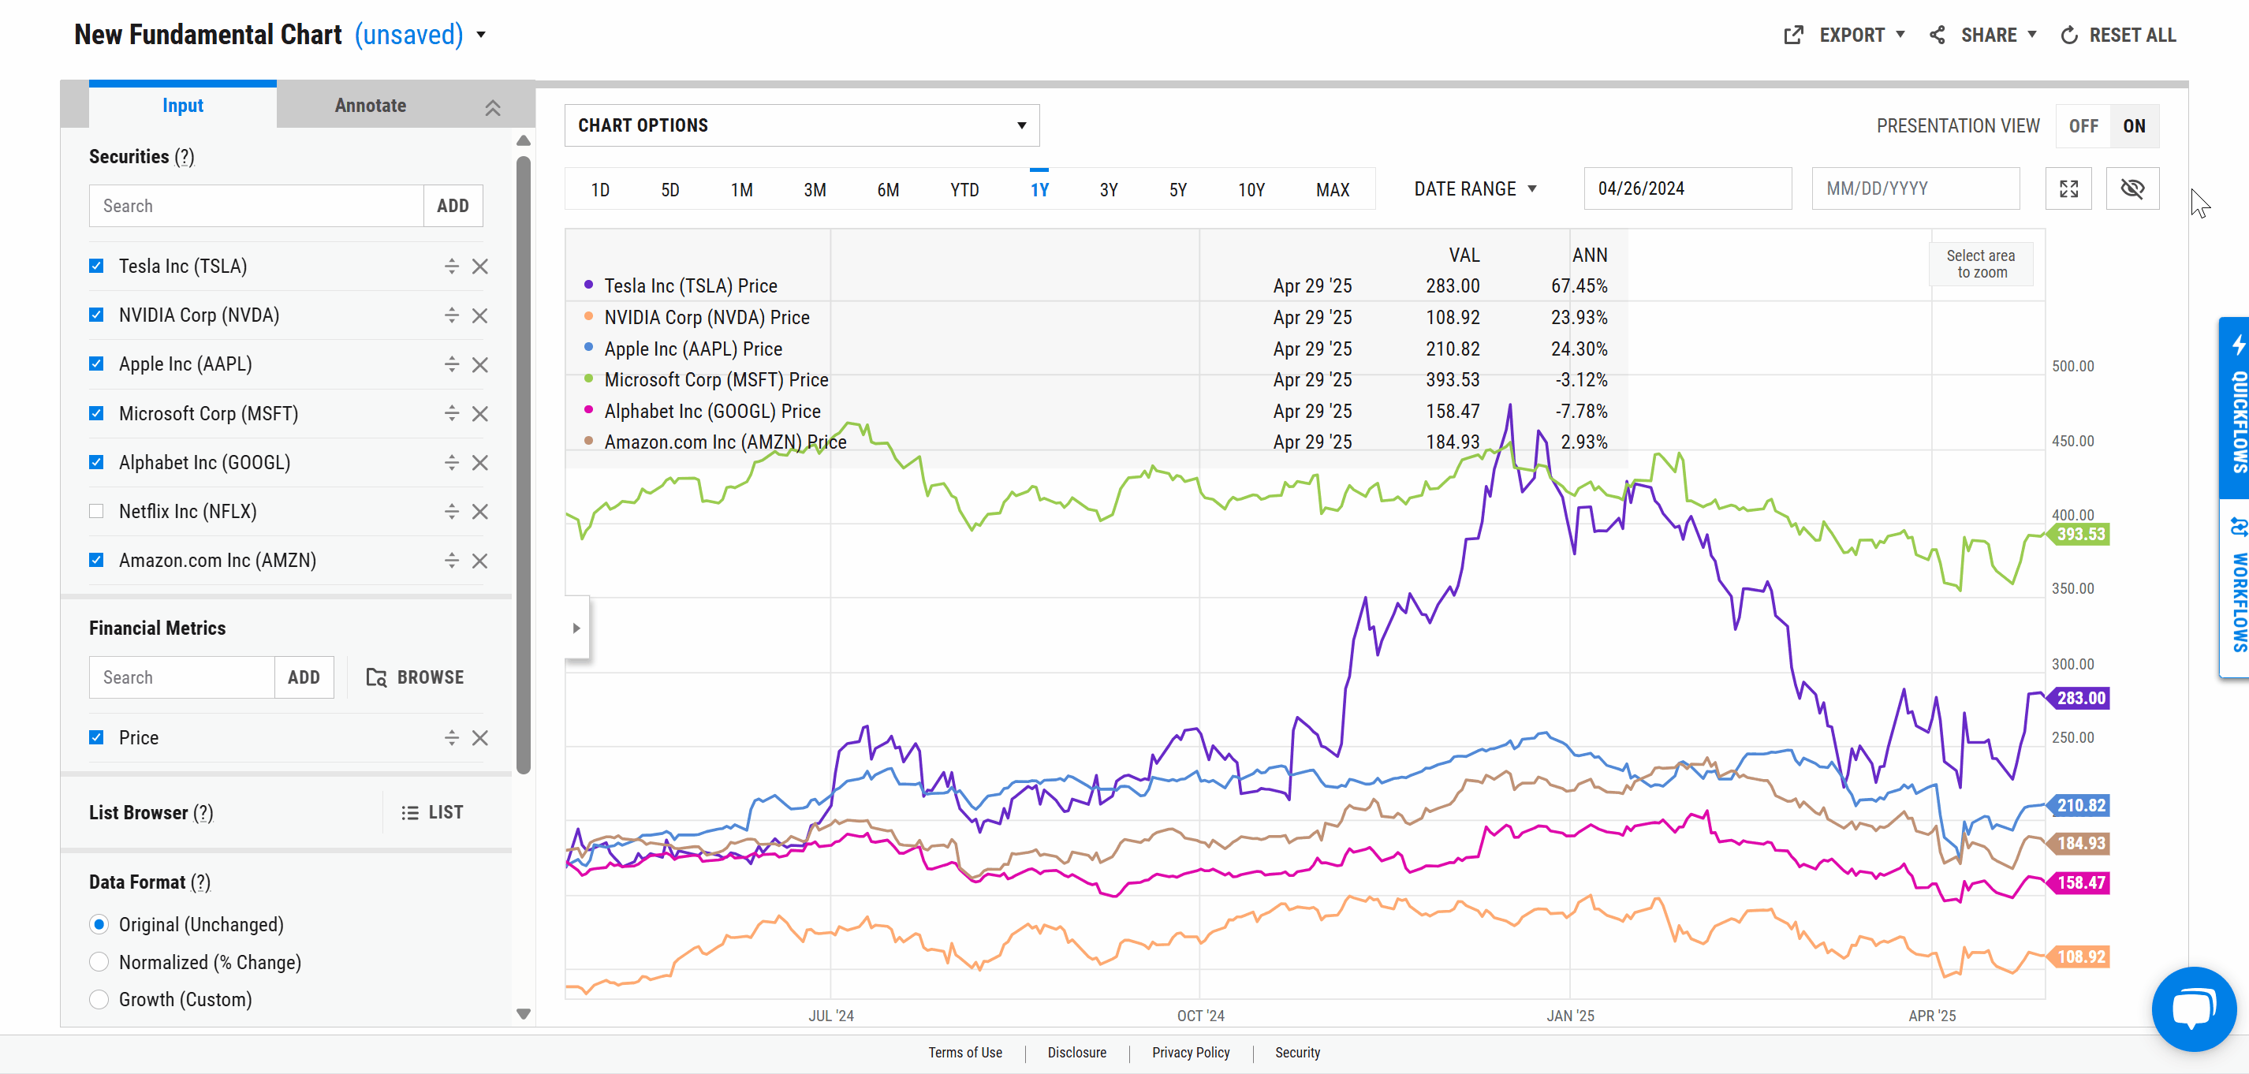The image size is (2249, 1074).
Task: Click the Reset All circular arrow icon
Action: click(x=2069, y=35)
